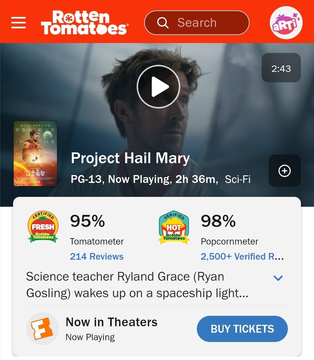Screen dimensions: 314x360
Task: Go to the Rotten Tomatoes home logo
Action: [84, 23]
